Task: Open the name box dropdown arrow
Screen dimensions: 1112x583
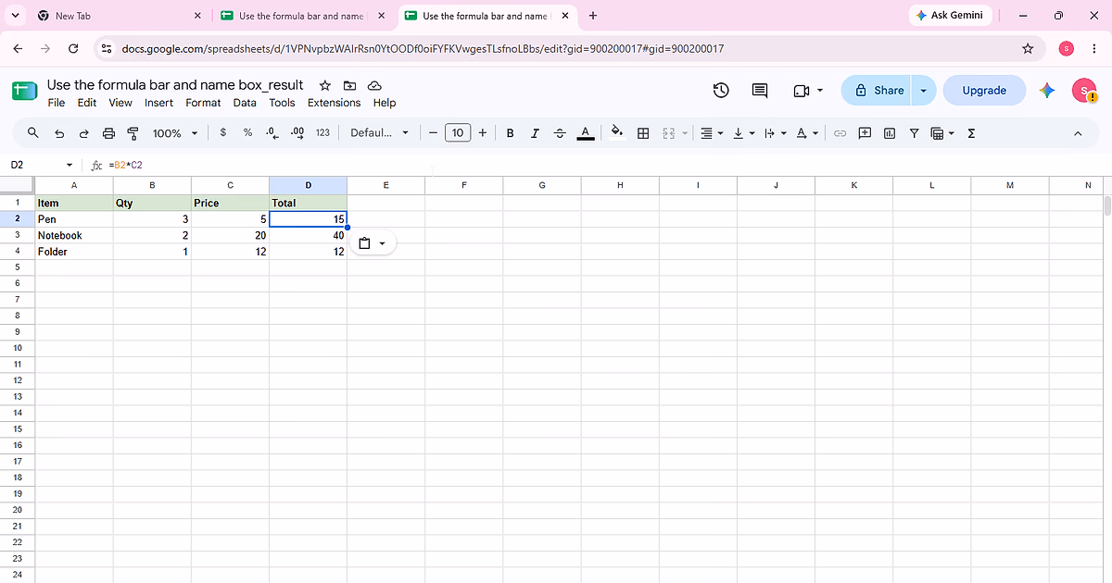Action: (69, 166)
